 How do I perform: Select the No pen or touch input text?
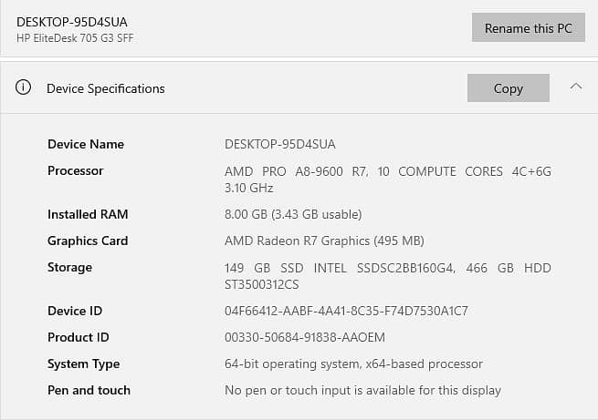362,390
